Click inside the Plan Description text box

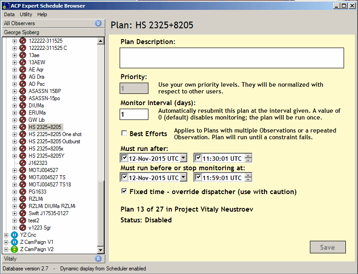coord(232,58)
